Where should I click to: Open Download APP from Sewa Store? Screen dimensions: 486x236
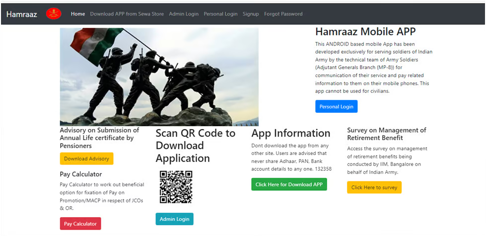(127, 14)
